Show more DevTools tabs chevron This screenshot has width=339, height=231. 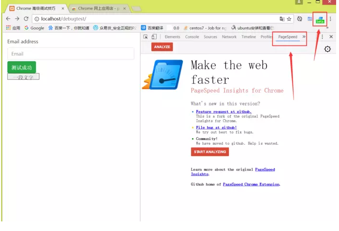[x=304, y=37]
